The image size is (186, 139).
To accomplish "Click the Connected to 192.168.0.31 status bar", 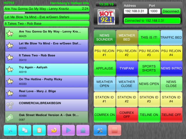I will point(152,21).
